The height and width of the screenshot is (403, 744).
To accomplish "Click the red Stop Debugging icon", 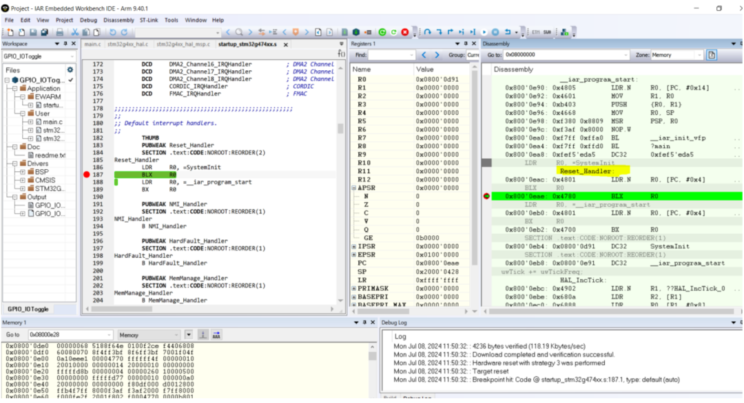I will pyautogui.click(x=405, y=32).
